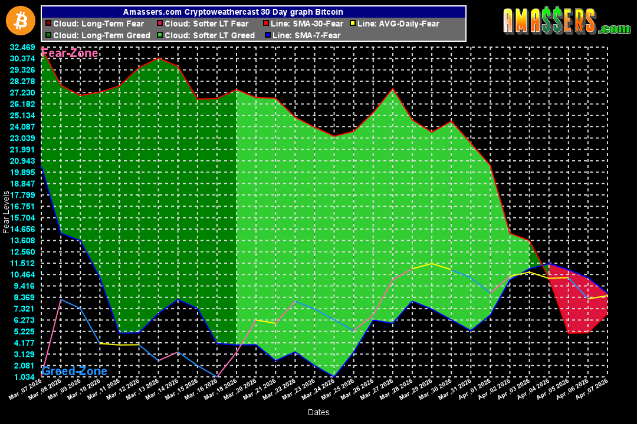Select the 10.464 fear level tick label
637x424 pixels.
22,274
